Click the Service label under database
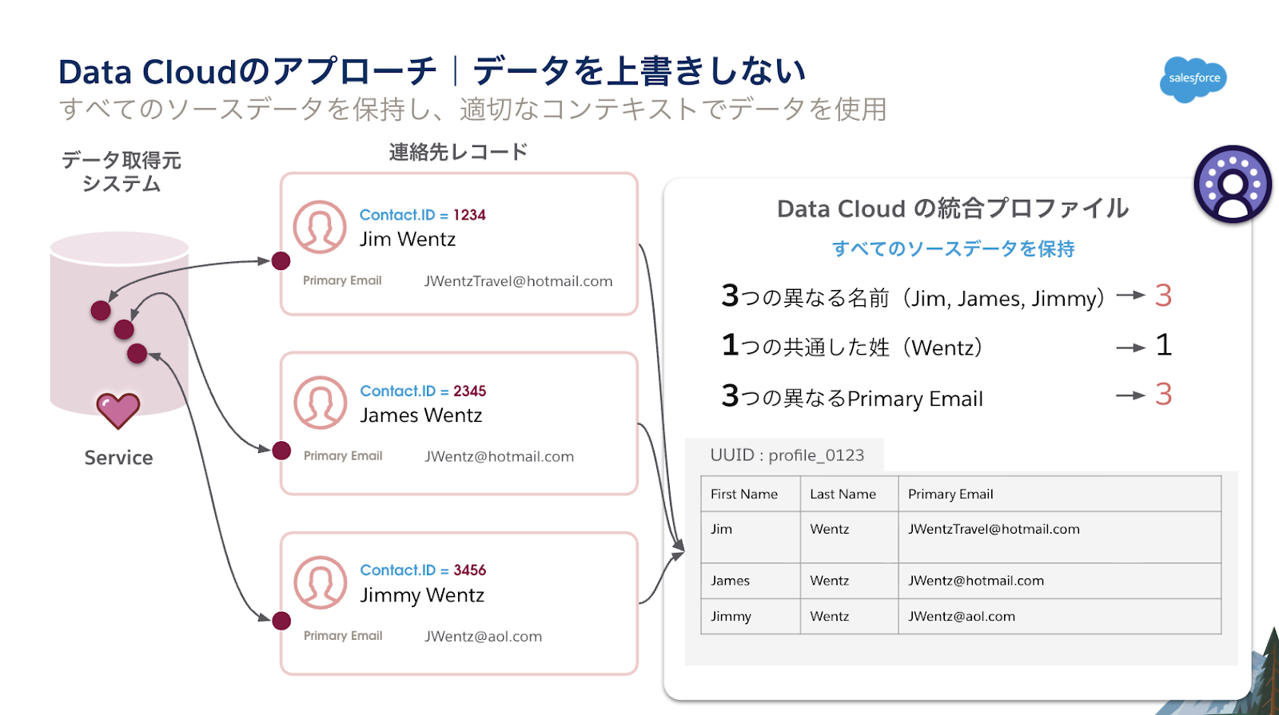The width and height of the screenshot is (1279, 715). point(118,458)
